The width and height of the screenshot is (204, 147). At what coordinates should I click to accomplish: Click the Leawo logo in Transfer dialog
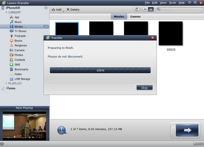48,38
